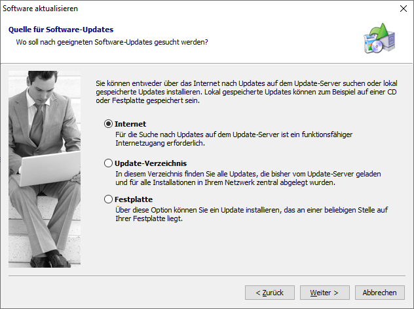Click the software update CD icon
This screenshot has height=309, width=414.
[379, 39]
